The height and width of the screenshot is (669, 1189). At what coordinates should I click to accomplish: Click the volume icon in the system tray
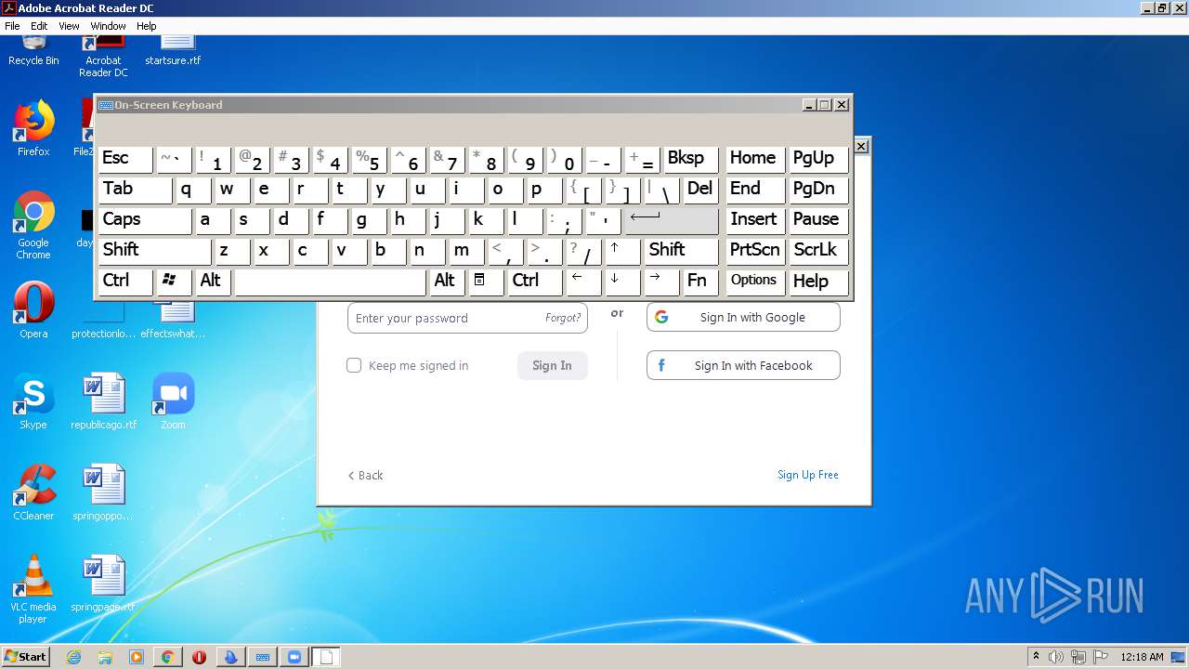point(1056,657)
